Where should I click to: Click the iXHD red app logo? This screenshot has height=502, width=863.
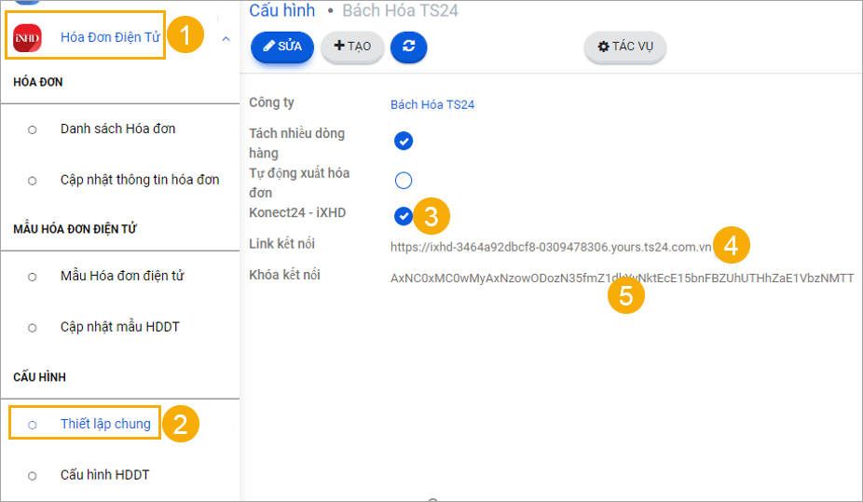tap(27, 38)
